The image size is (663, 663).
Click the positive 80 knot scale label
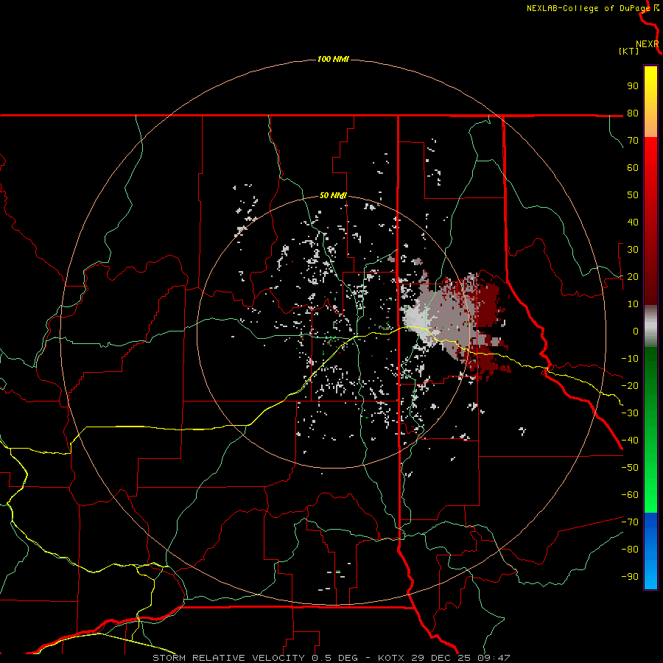(x=633, y=113)
